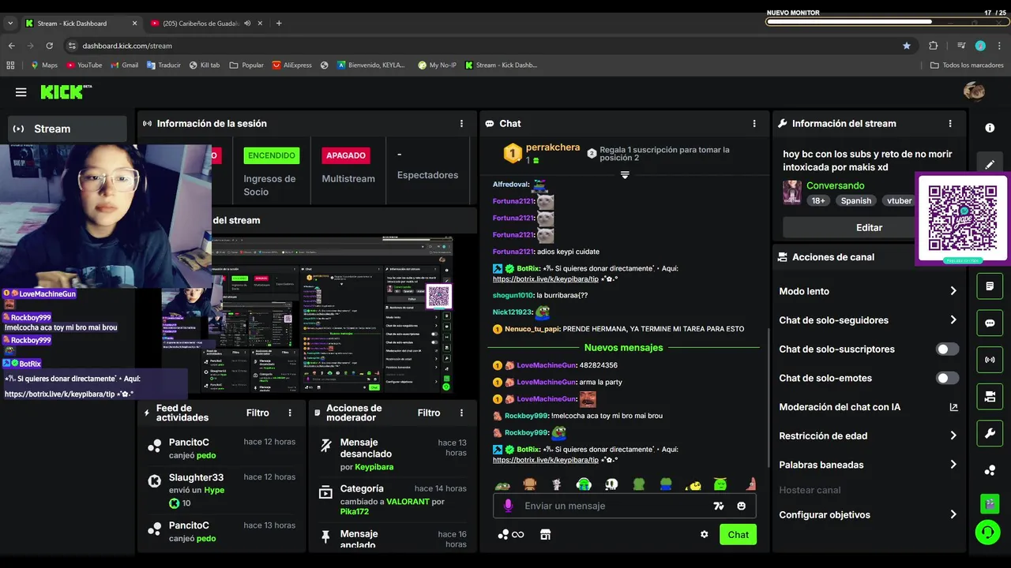Open the shop storefront icon below chat

click(x=545, y=534)
